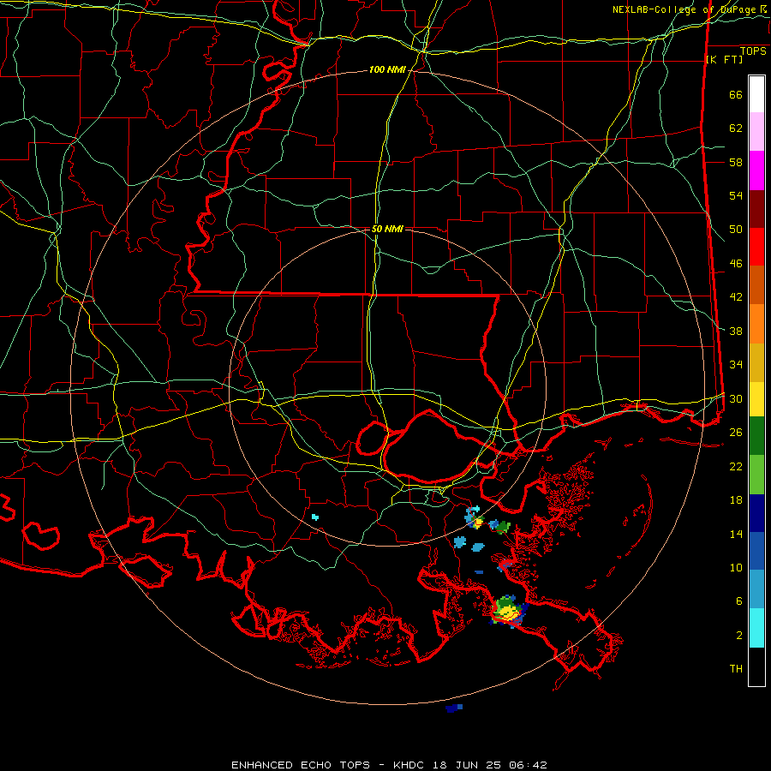771x771 pixels.
Task: Click the dark blue echo below the outer ring
Action: [453, 708]
